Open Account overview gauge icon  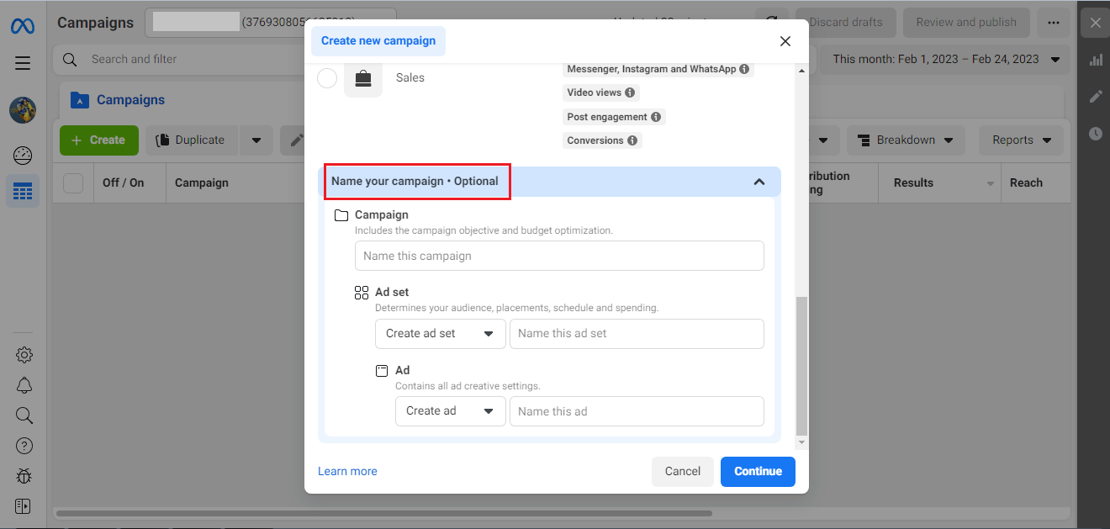(23, 156)
